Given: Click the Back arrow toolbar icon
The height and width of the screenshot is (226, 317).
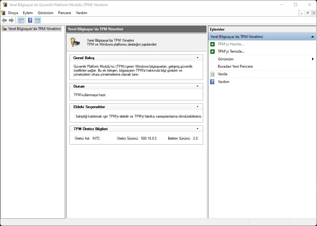Looking at the screenshot, I should [4, 20].
